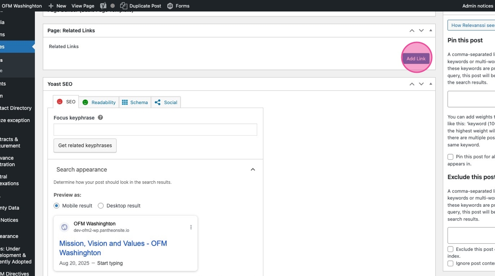Switch to the Schema tab
Screen dimensions: 495x276
click(135, 102)
